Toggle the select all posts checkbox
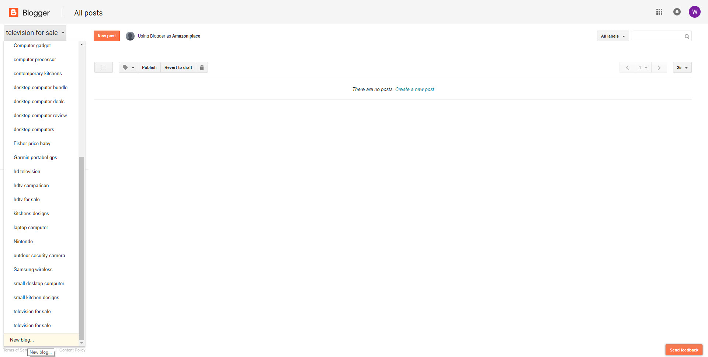 coord(104,67)
